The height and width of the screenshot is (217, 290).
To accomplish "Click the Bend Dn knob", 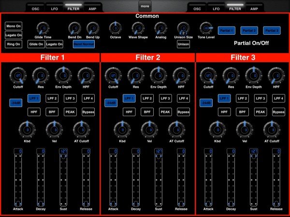I will point(74,28).
